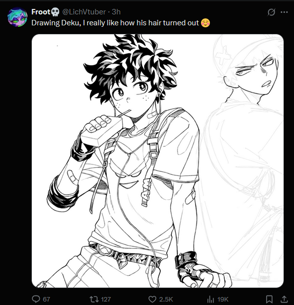Screen dimensions: 294x305
Task: Click the repost arrows icon
Action: tap(94, 299)
